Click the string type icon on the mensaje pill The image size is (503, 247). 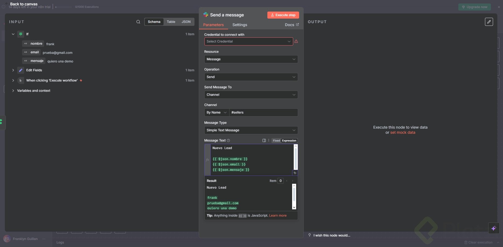(x=26, y=61)
